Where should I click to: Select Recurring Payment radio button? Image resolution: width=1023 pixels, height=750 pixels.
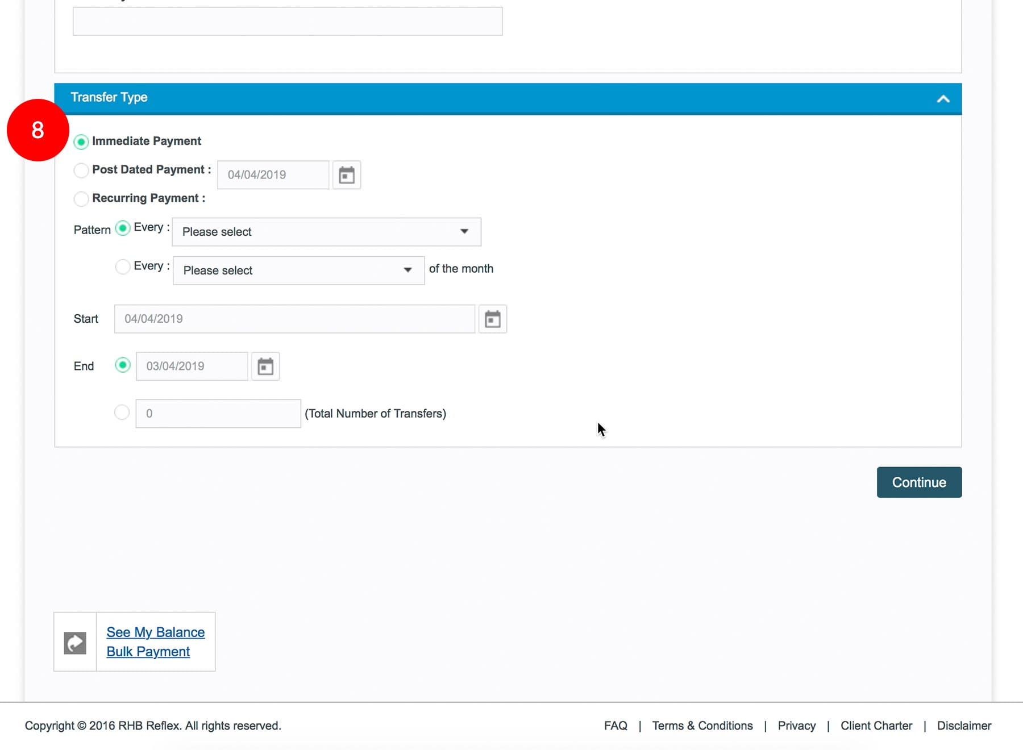pos(81,198)
